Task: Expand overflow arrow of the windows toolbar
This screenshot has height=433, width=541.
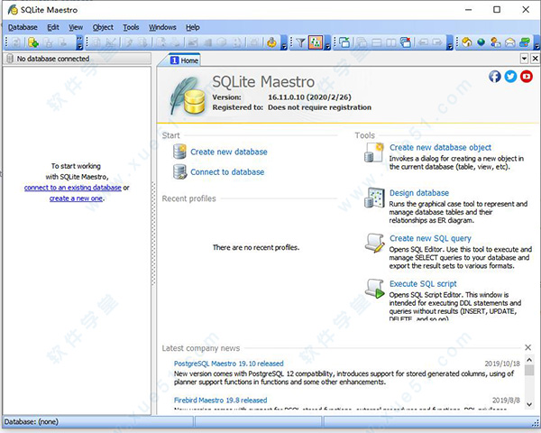Action: click(449, 42)
